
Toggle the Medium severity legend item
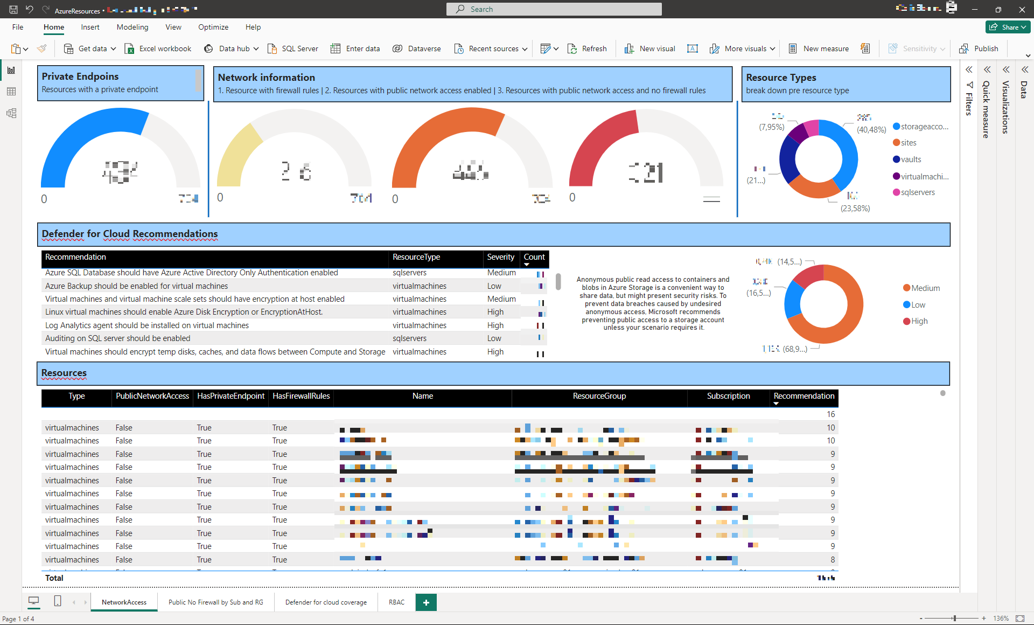click(x=921, y=288)
